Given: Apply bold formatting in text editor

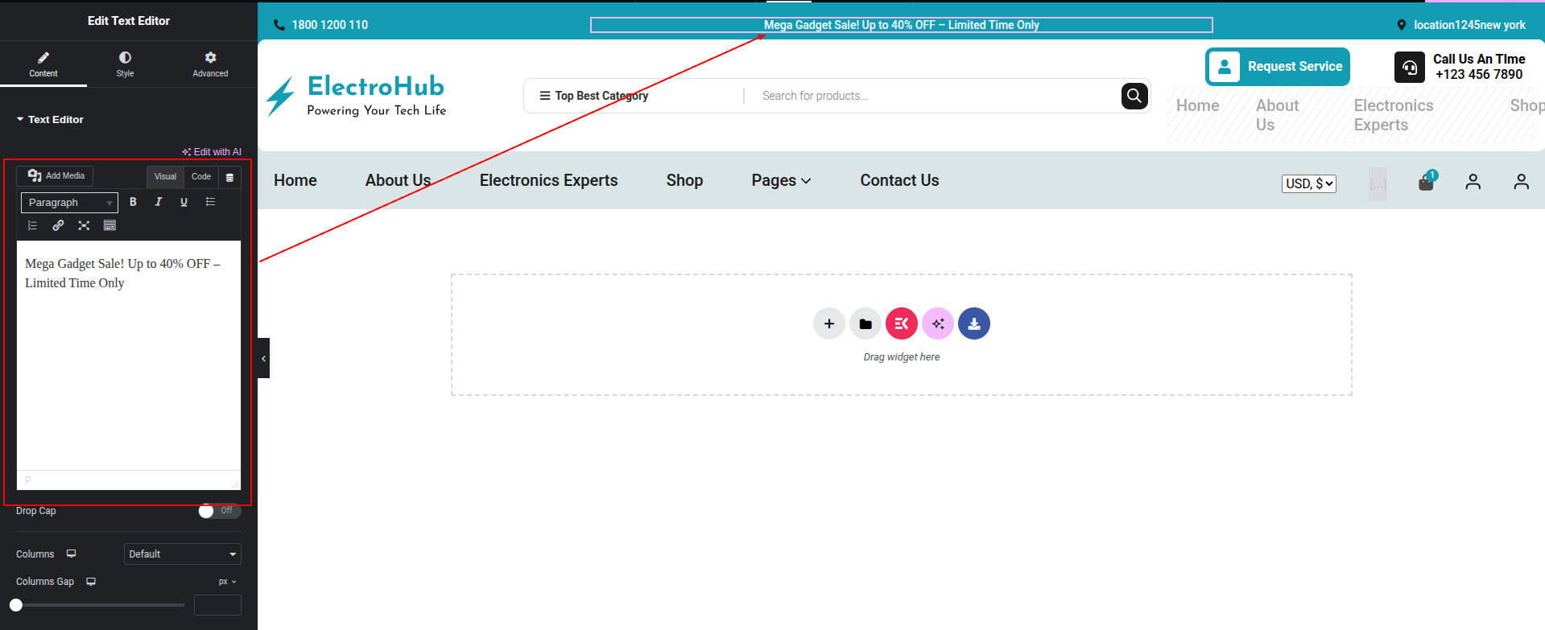Looking at the screenshot, I should tap(133, 202).
